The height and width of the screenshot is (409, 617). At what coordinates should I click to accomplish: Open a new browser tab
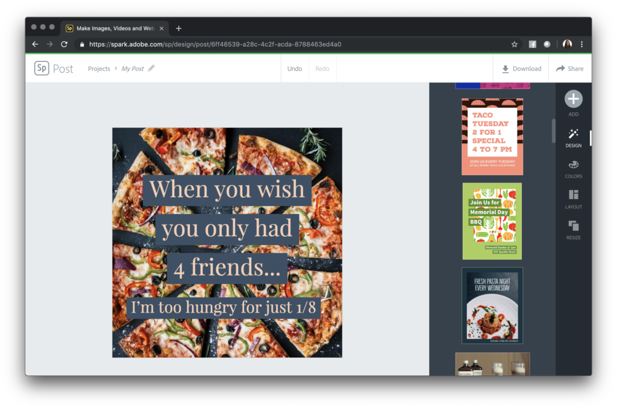click(178, 28)
